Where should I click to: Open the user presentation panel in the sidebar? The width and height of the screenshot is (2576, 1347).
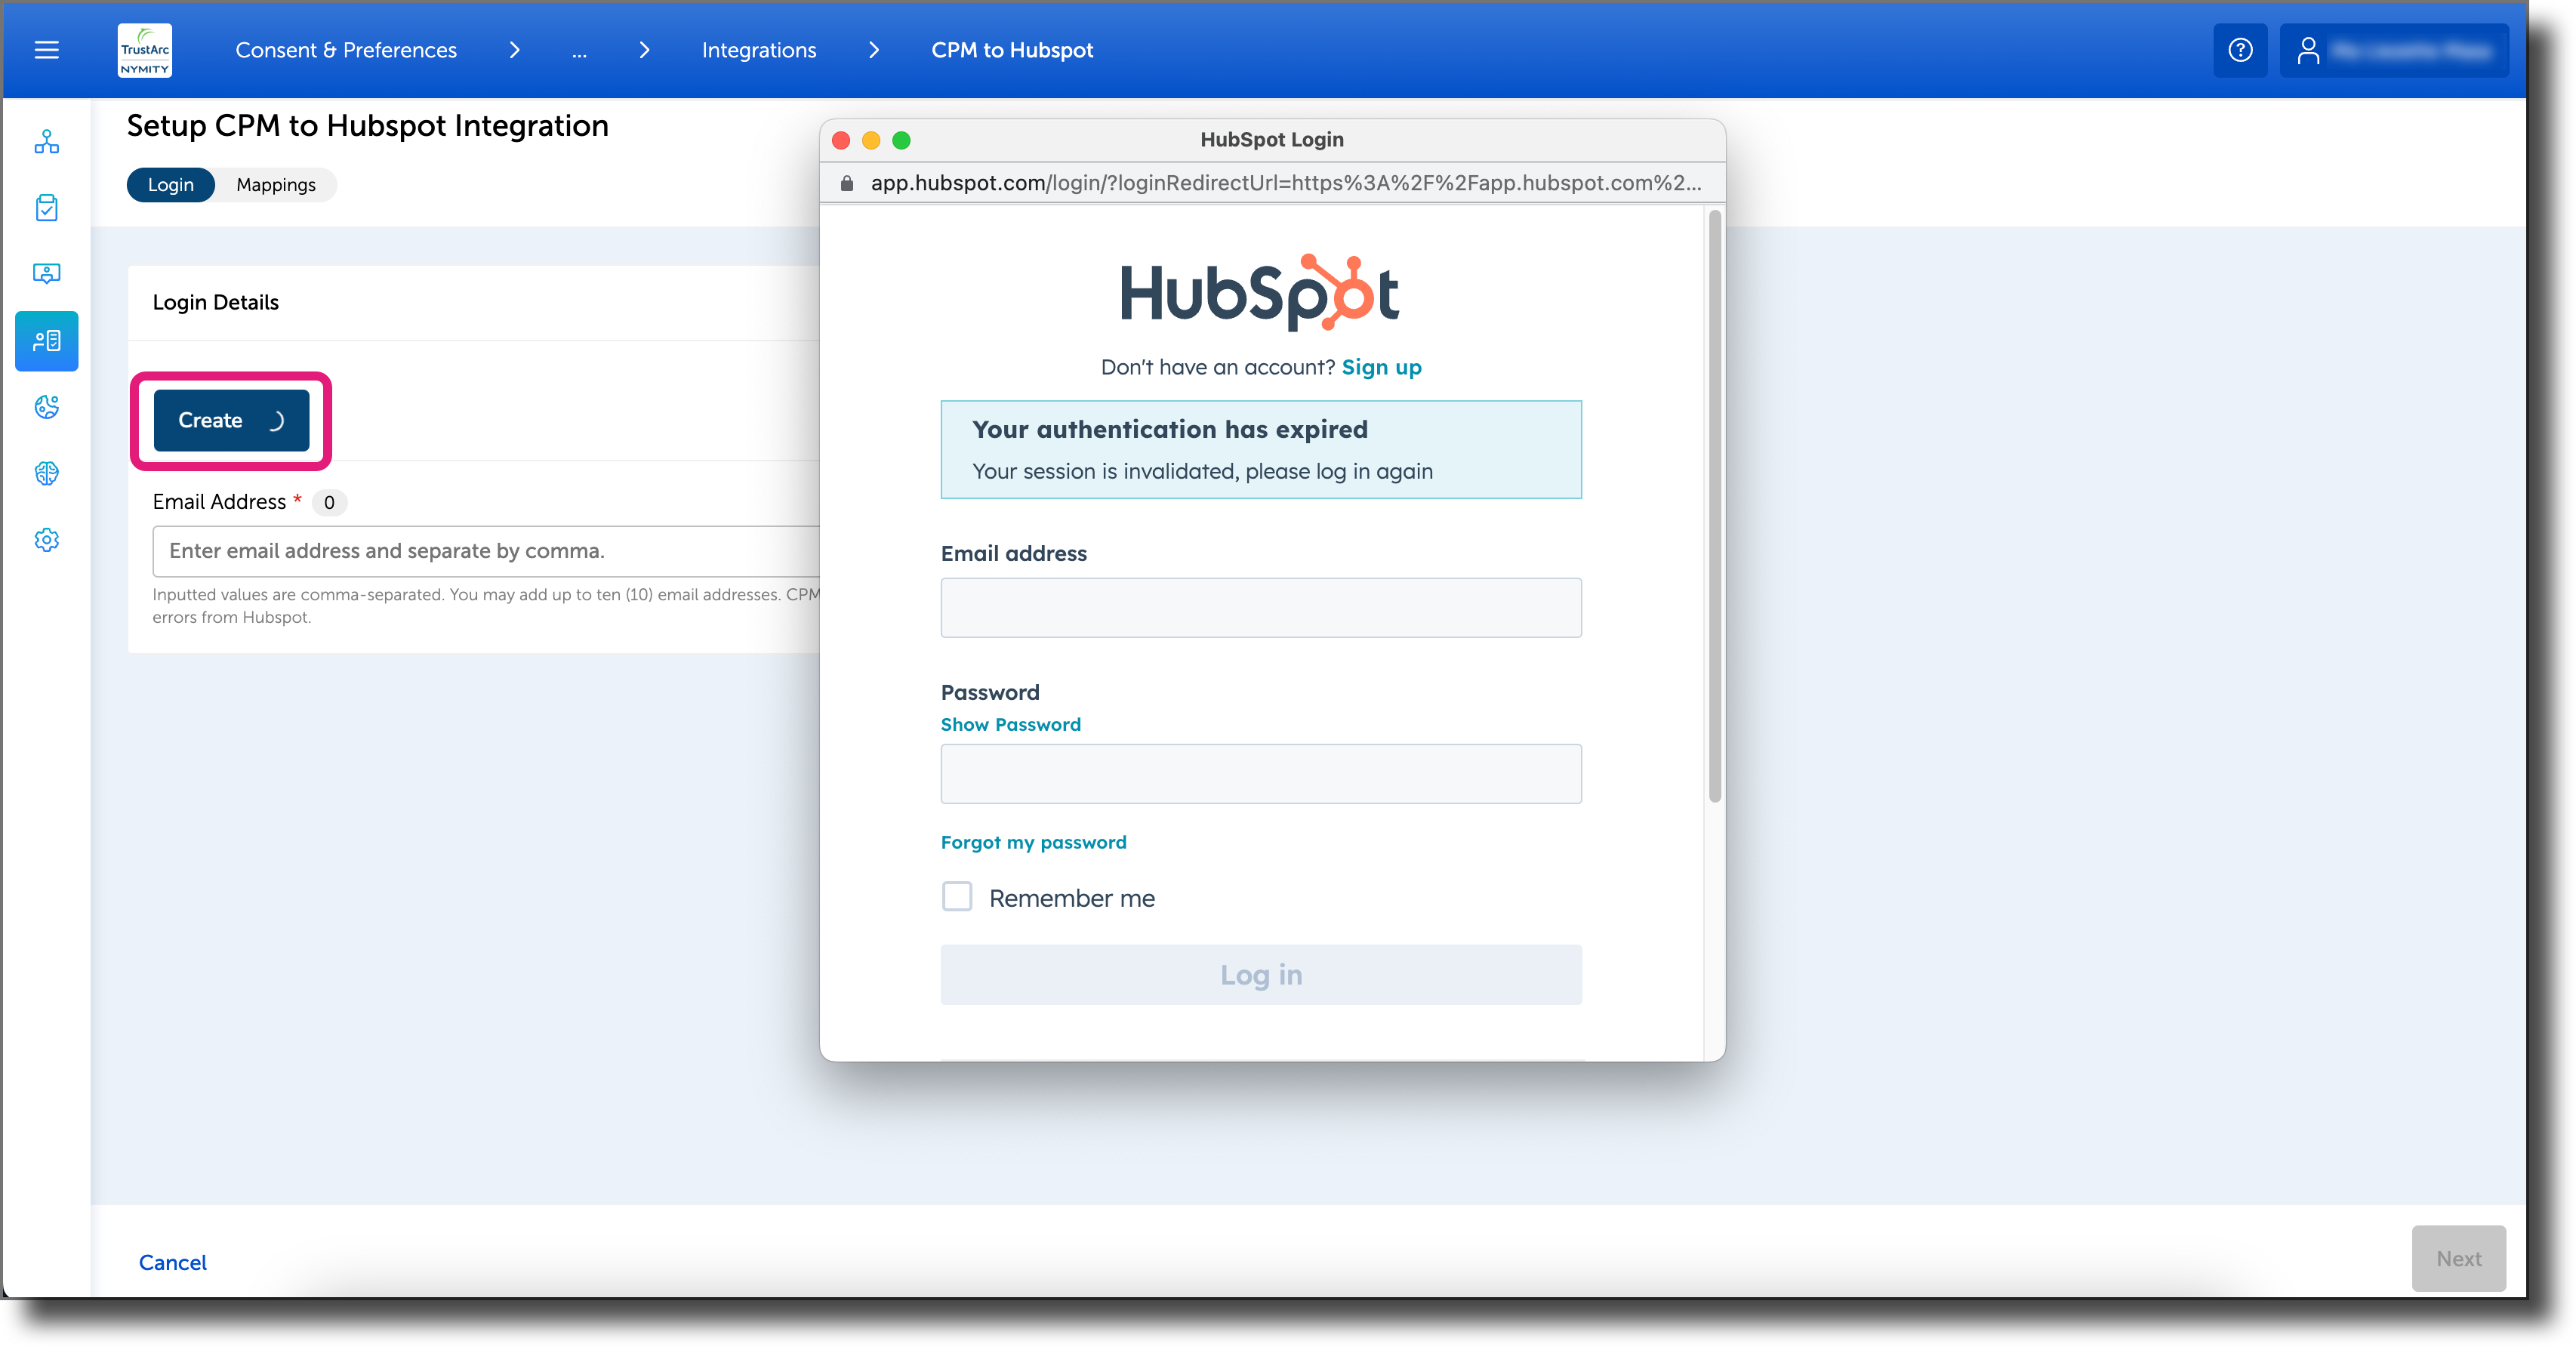pos(46,273)
